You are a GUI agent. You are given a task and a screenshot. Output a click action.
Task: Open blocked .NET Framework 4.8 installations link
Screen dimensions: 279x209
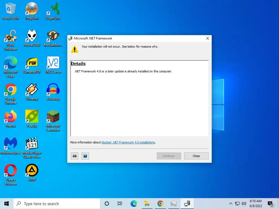pos(128,142)
